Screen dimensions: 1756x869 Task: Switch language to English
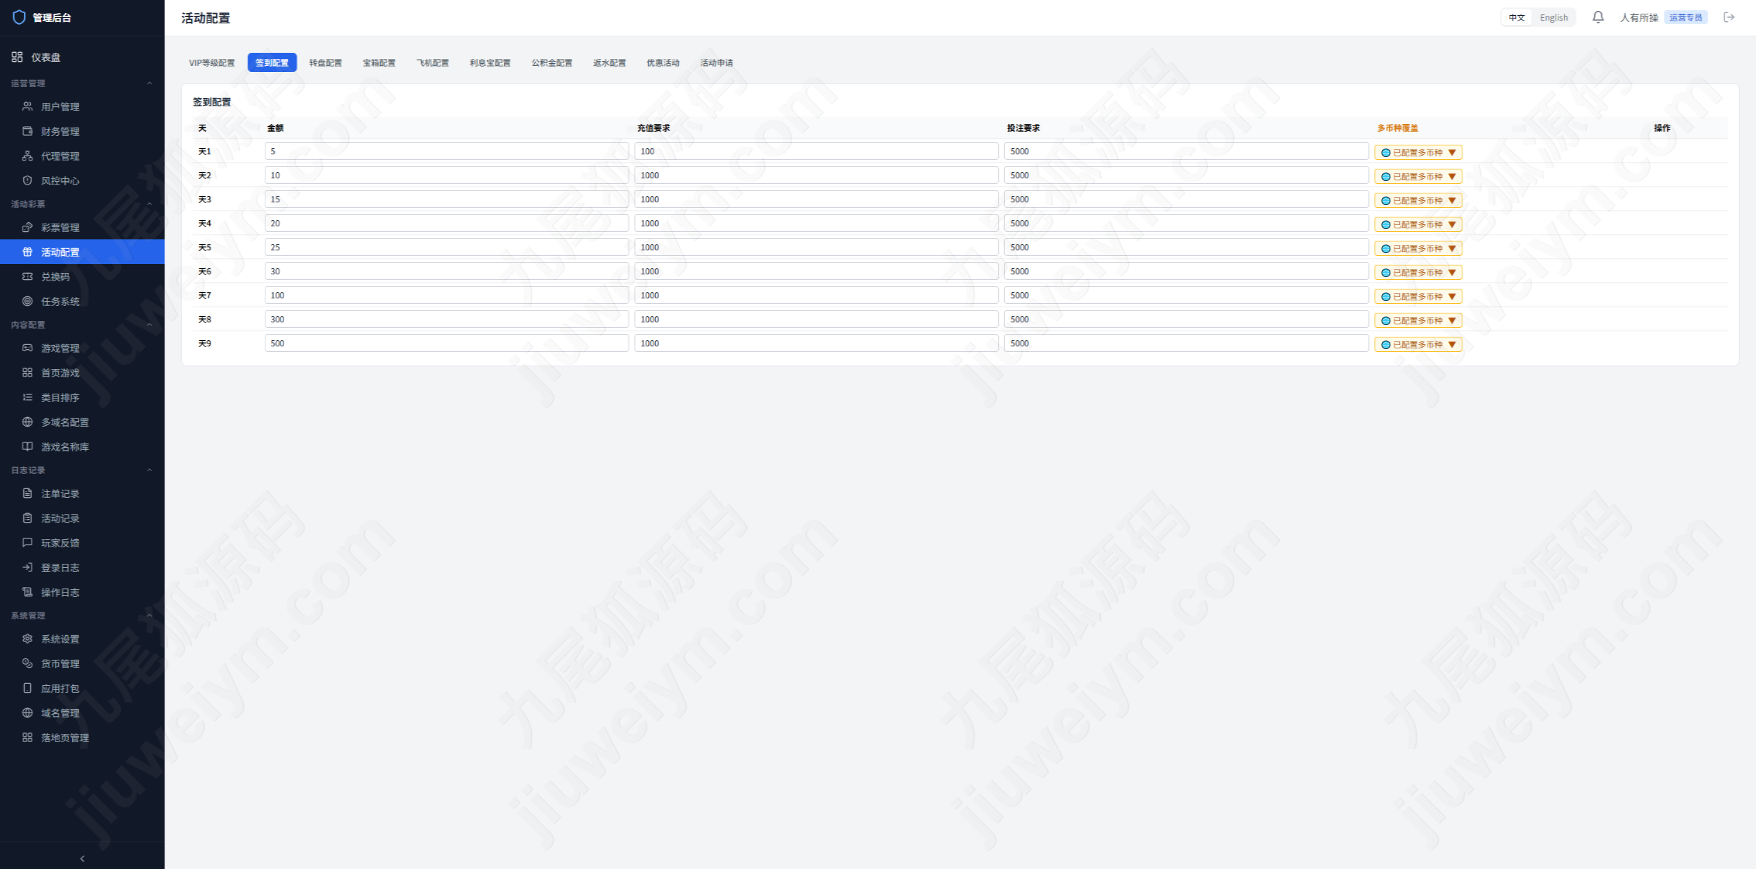(x=1554, y=18)
